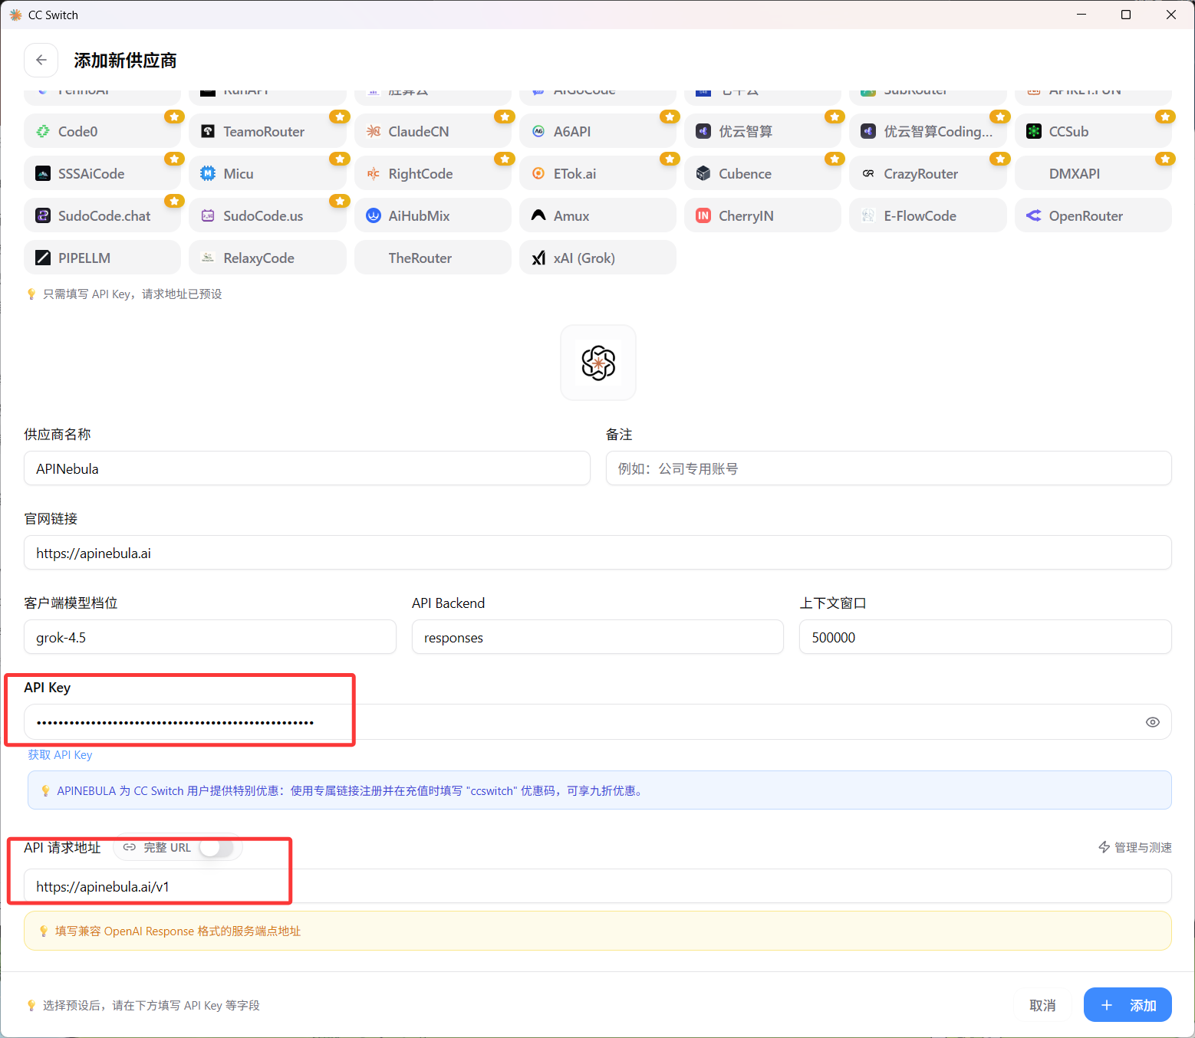Select the SSSAiCode provider preset

pos(102,173)
